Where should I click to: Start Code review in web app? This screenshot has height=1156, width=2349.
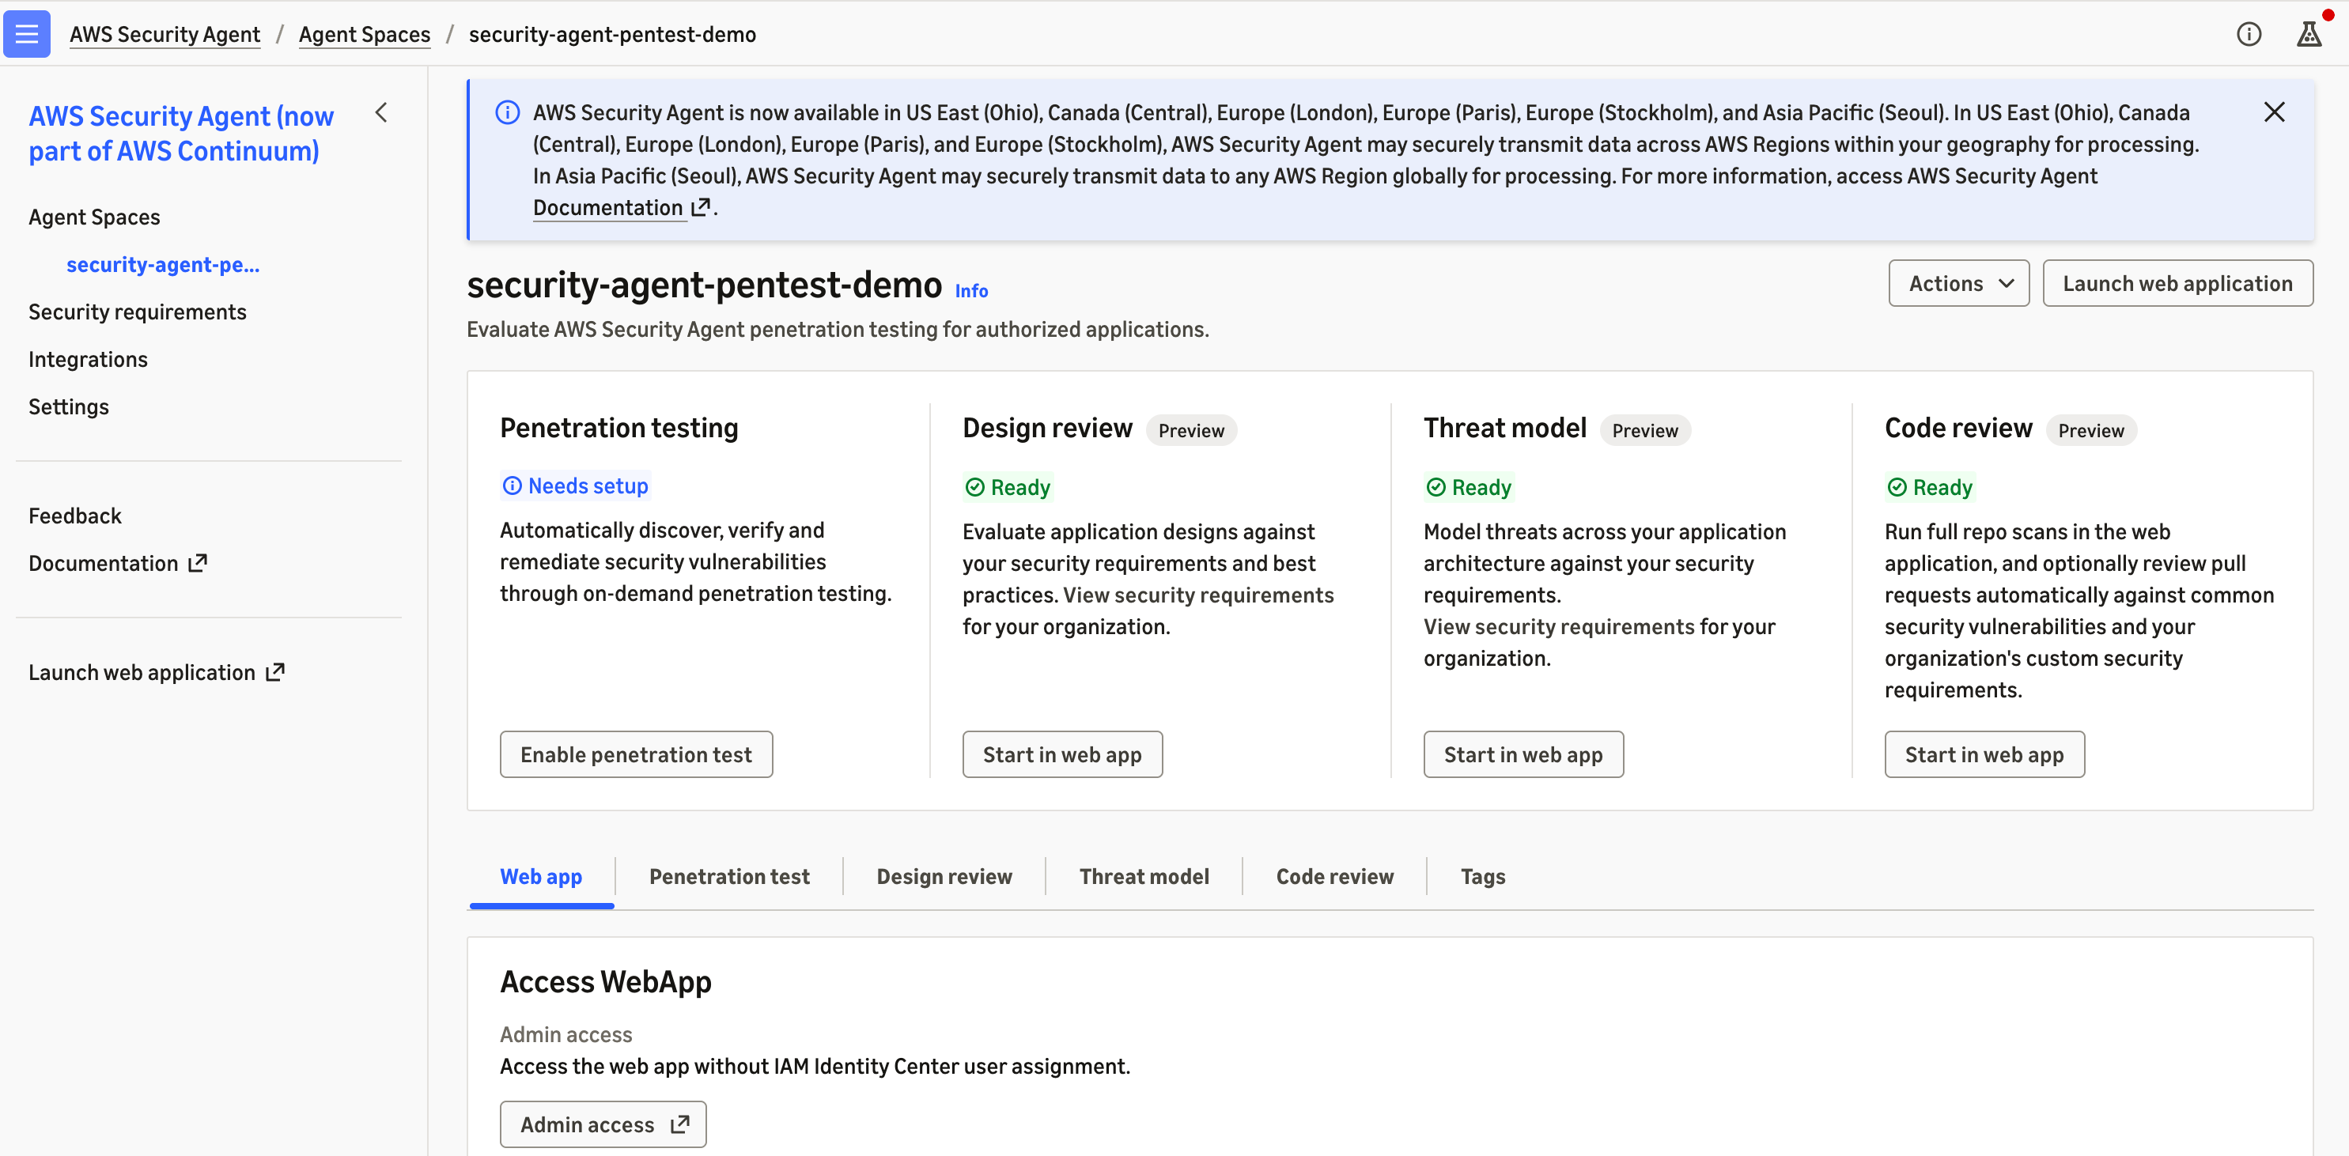tap(1984, 755)
